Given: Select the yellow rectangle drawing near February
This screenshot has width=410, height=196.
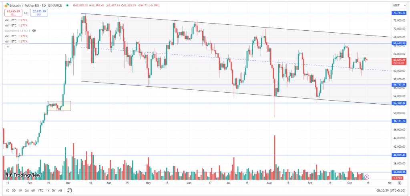Looking at the screenshot, I should (59, 106).
